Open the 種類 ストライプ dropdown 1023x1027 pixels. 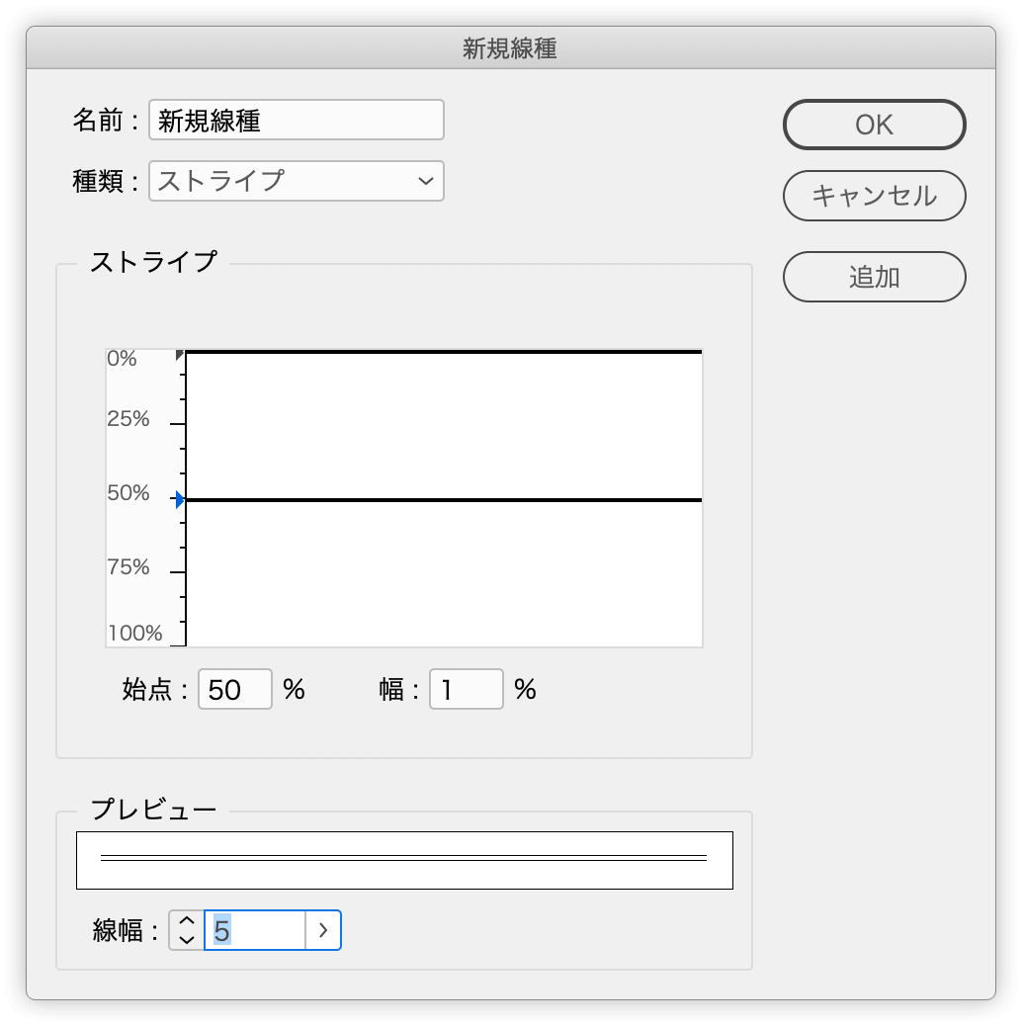tap(297, 181)
